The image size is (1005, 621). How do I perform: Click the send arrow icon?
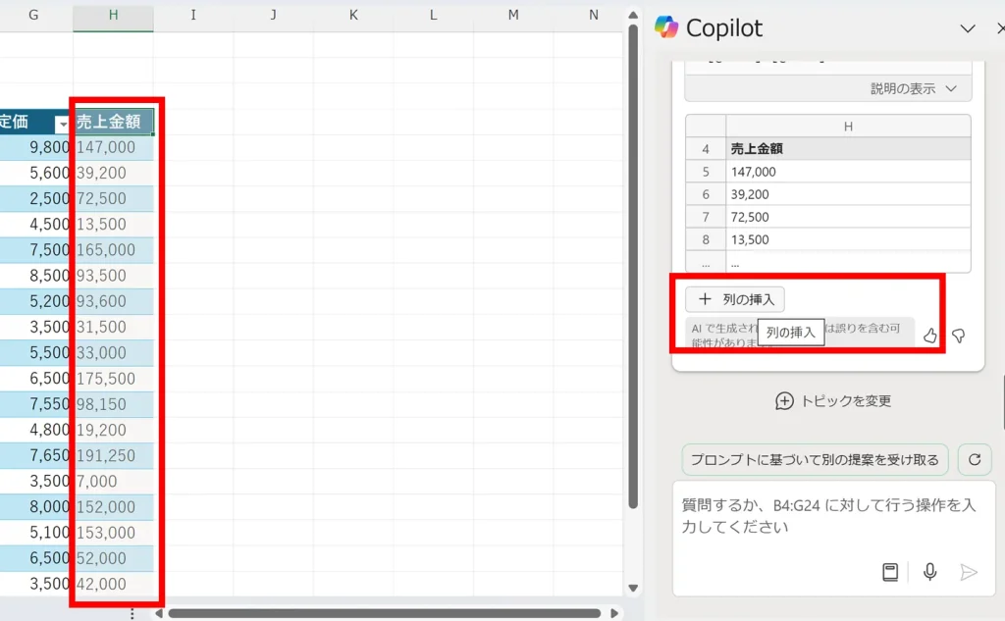[x=969, y=572]
